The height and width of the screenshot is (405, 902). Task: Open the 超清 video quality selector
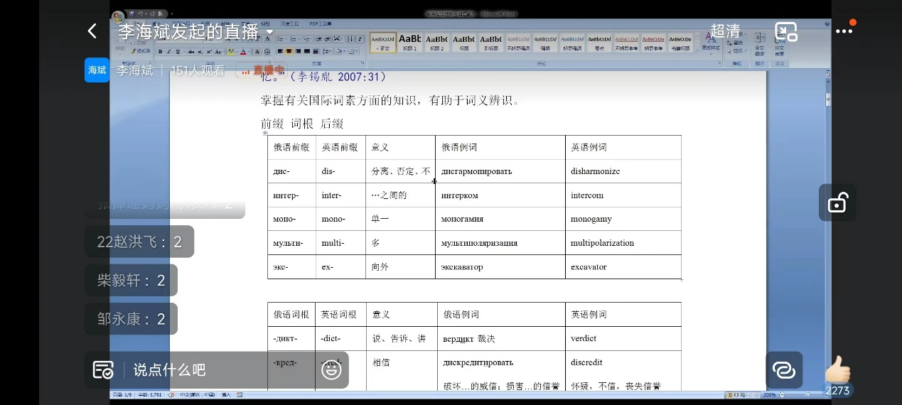click(x=726, y=31)
